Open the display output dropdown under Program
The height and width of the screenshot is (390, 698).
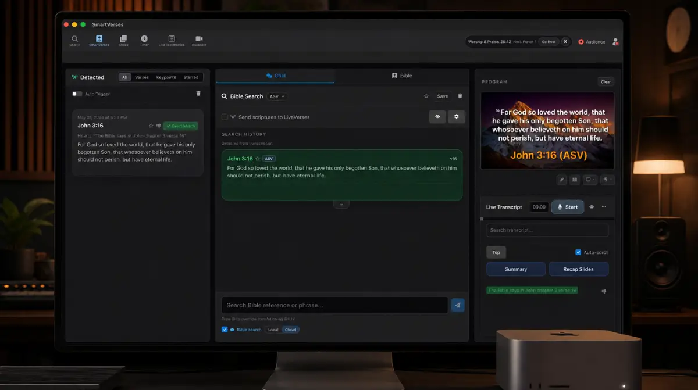[x=590, y=180]
